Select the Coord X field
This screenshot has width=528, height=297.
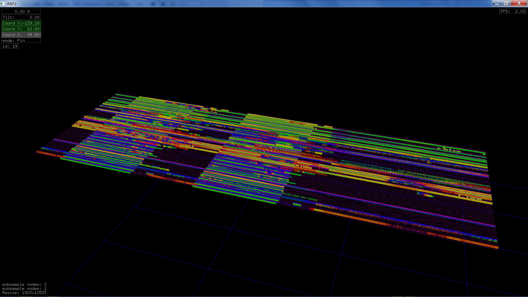pyautogui.click(x=21, y=23)
